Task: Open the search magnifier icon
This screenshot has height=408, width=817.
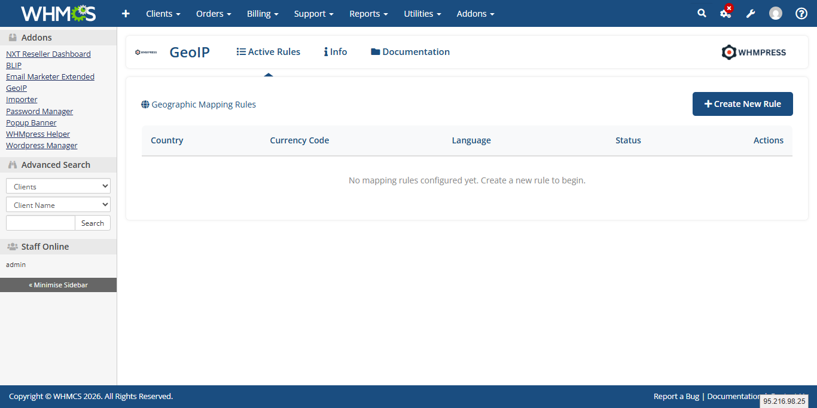Action: click(x=702, y=13)
